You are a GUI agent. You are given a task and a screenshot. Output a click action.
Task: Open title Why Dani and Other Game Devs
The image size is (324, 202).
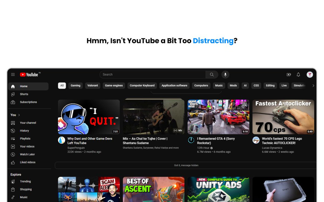(x=90, y=141)
